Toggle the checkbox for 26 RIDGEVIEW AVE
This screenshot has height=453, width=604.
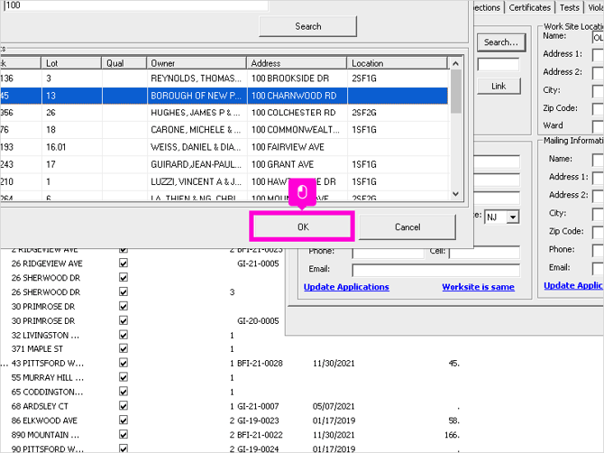pos(124,263)
